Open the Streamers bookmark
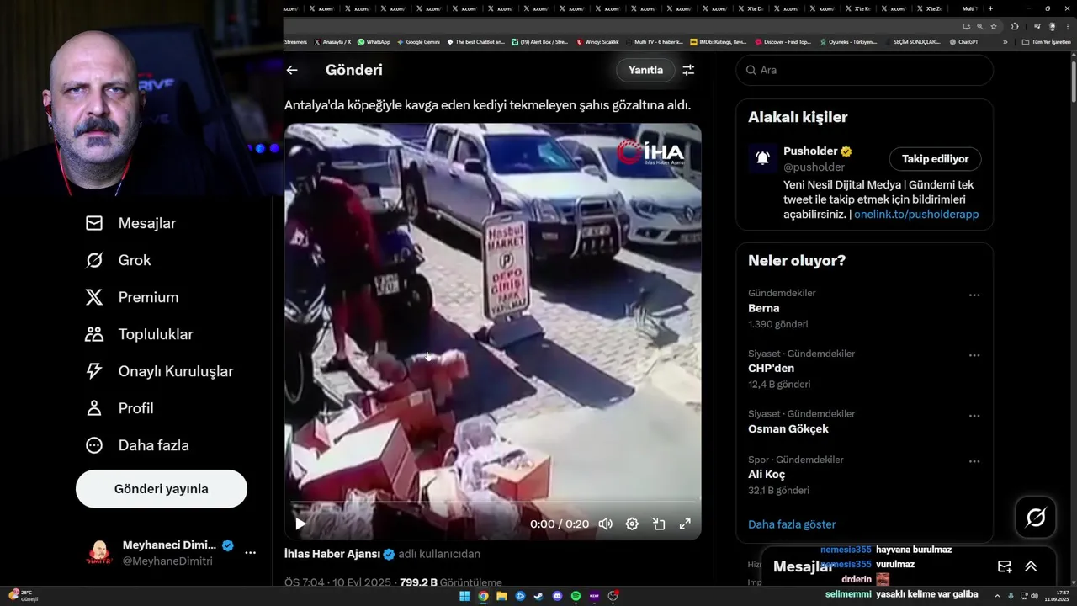 tap(295, 41)
